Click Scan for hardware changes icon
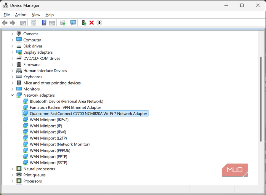266x195 pixels. (73, 23)
